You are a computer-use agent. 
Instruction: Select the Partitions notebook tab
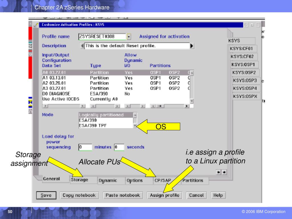[193, 181]
